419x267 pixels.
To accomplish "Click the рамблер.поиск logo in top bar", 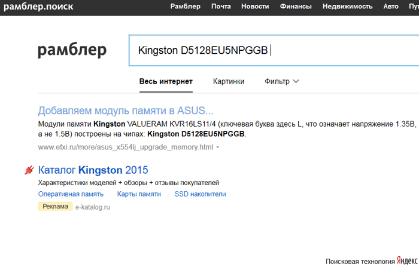I will pos(38,7).
